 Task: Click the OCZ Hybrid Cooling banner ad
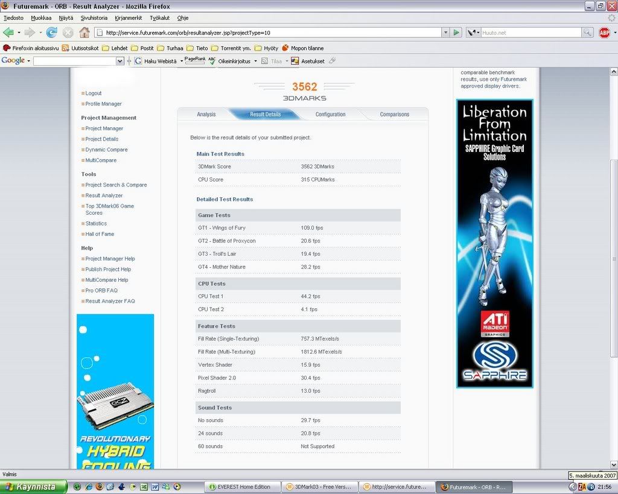(x=115, y=391)
